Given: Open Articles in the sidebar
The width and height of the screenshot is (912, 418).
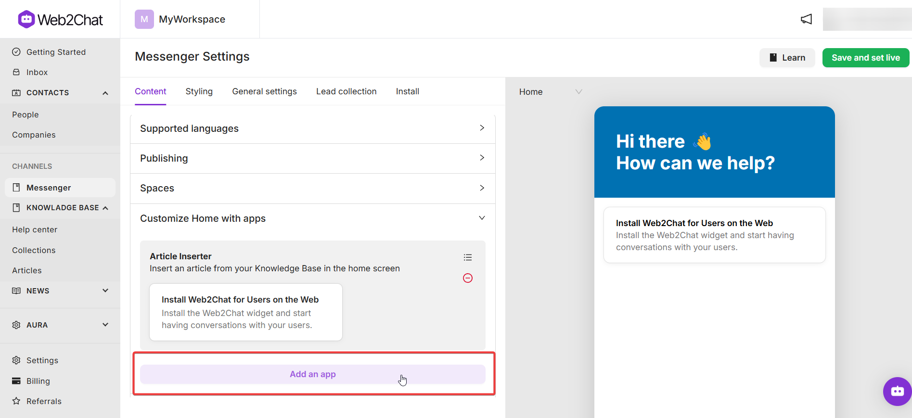Looking at the screenshot, I should tap(27, 270).
